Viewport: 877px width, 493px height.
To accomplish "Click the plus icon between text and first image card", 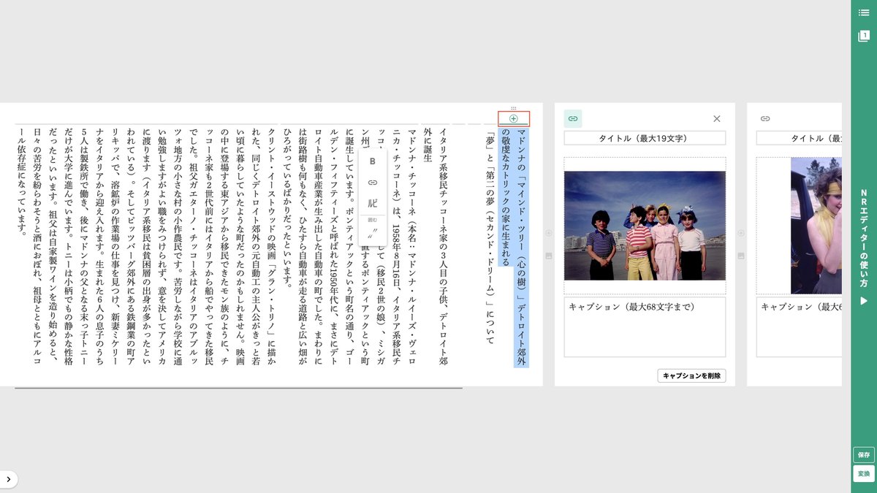I will pos(548,233).
